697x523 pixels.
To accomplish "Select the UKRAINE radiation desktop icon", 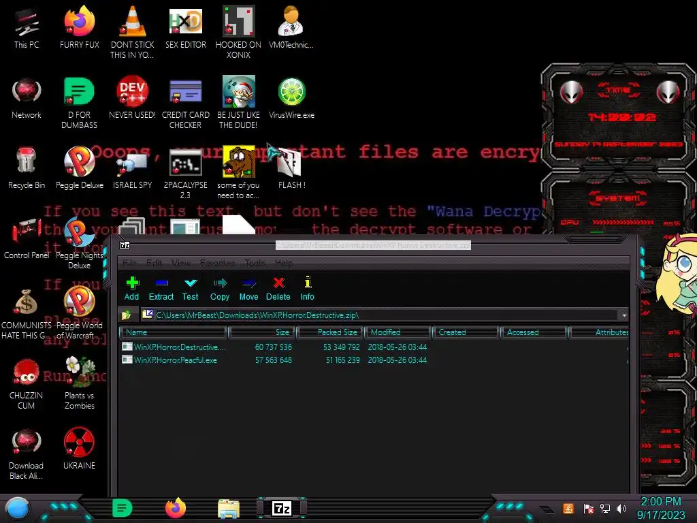I will (x=79, y=448).
